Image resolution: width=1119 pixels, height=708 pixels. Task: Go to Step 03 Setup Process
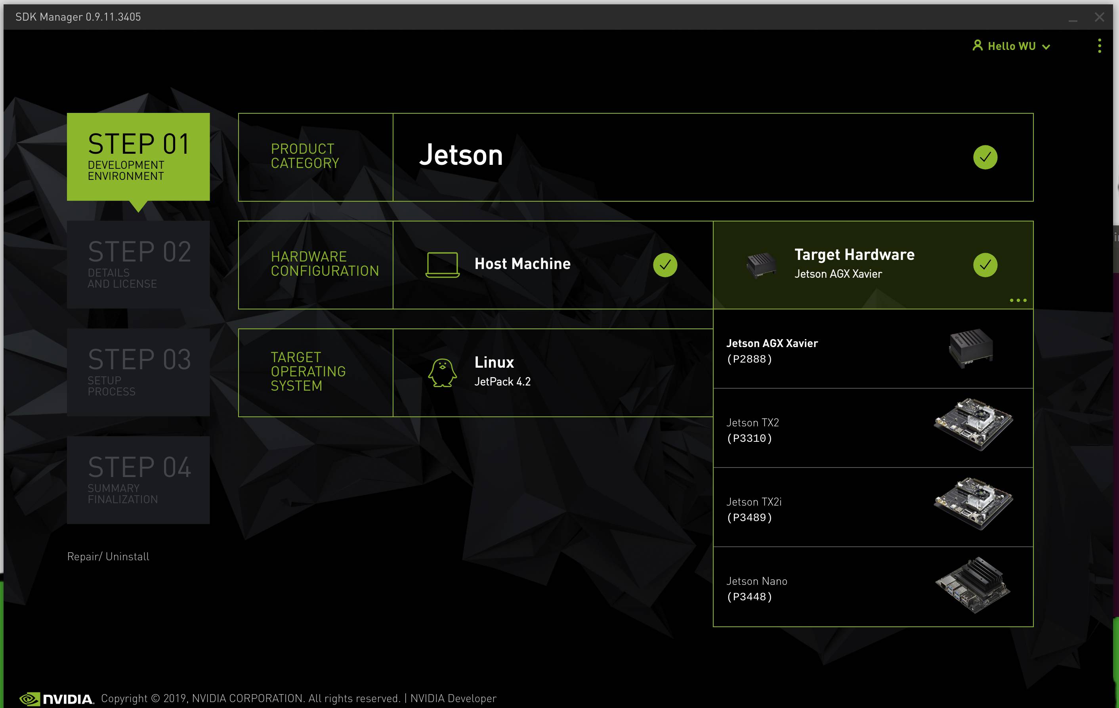(138, 372)
